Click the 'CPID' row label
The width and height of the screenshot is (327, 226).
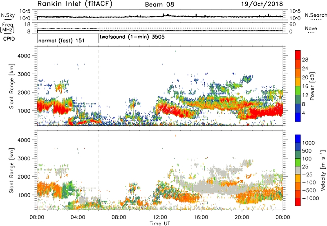pos(9,39)
